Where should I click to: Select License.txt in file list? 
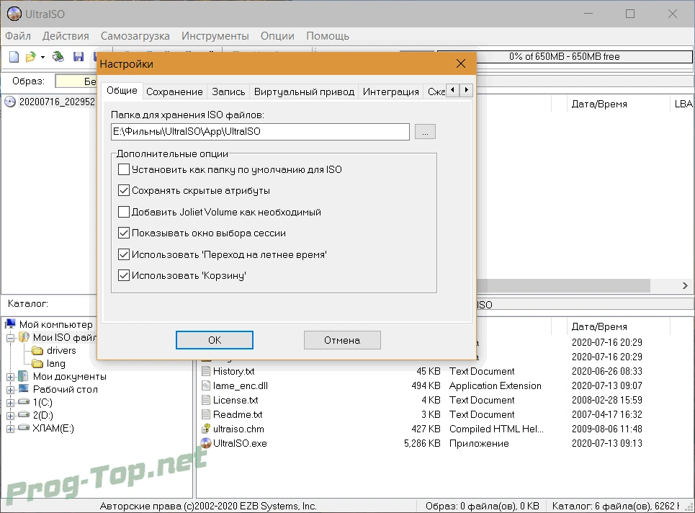pyautogui.click(x=236, y=400)
